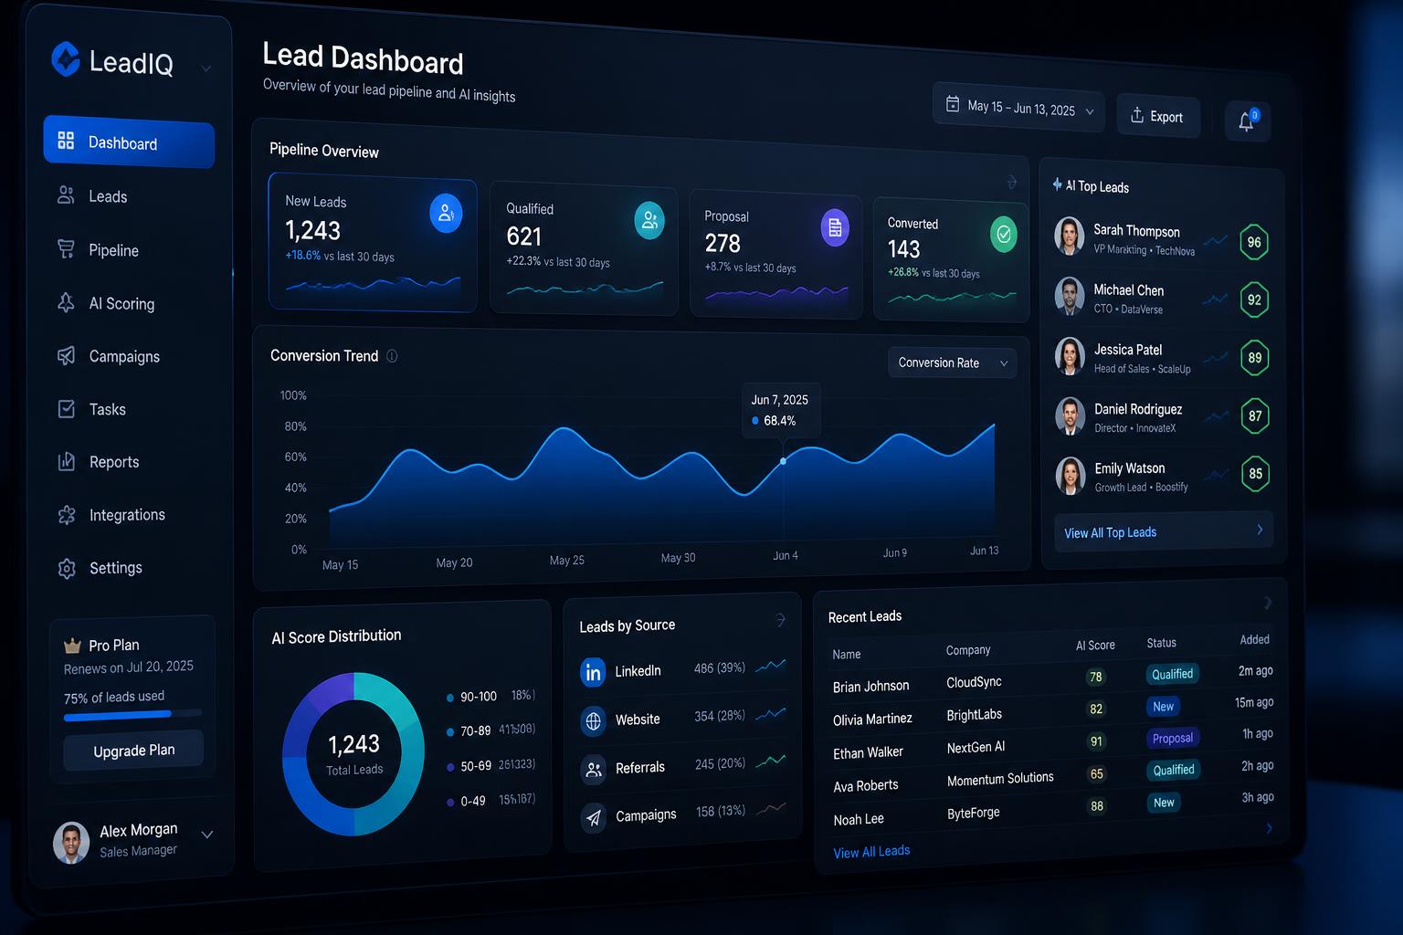This screenshot has height=935, width=1403.
Task: Click the LeadIQ logo icon
Action: pos(66,59)
